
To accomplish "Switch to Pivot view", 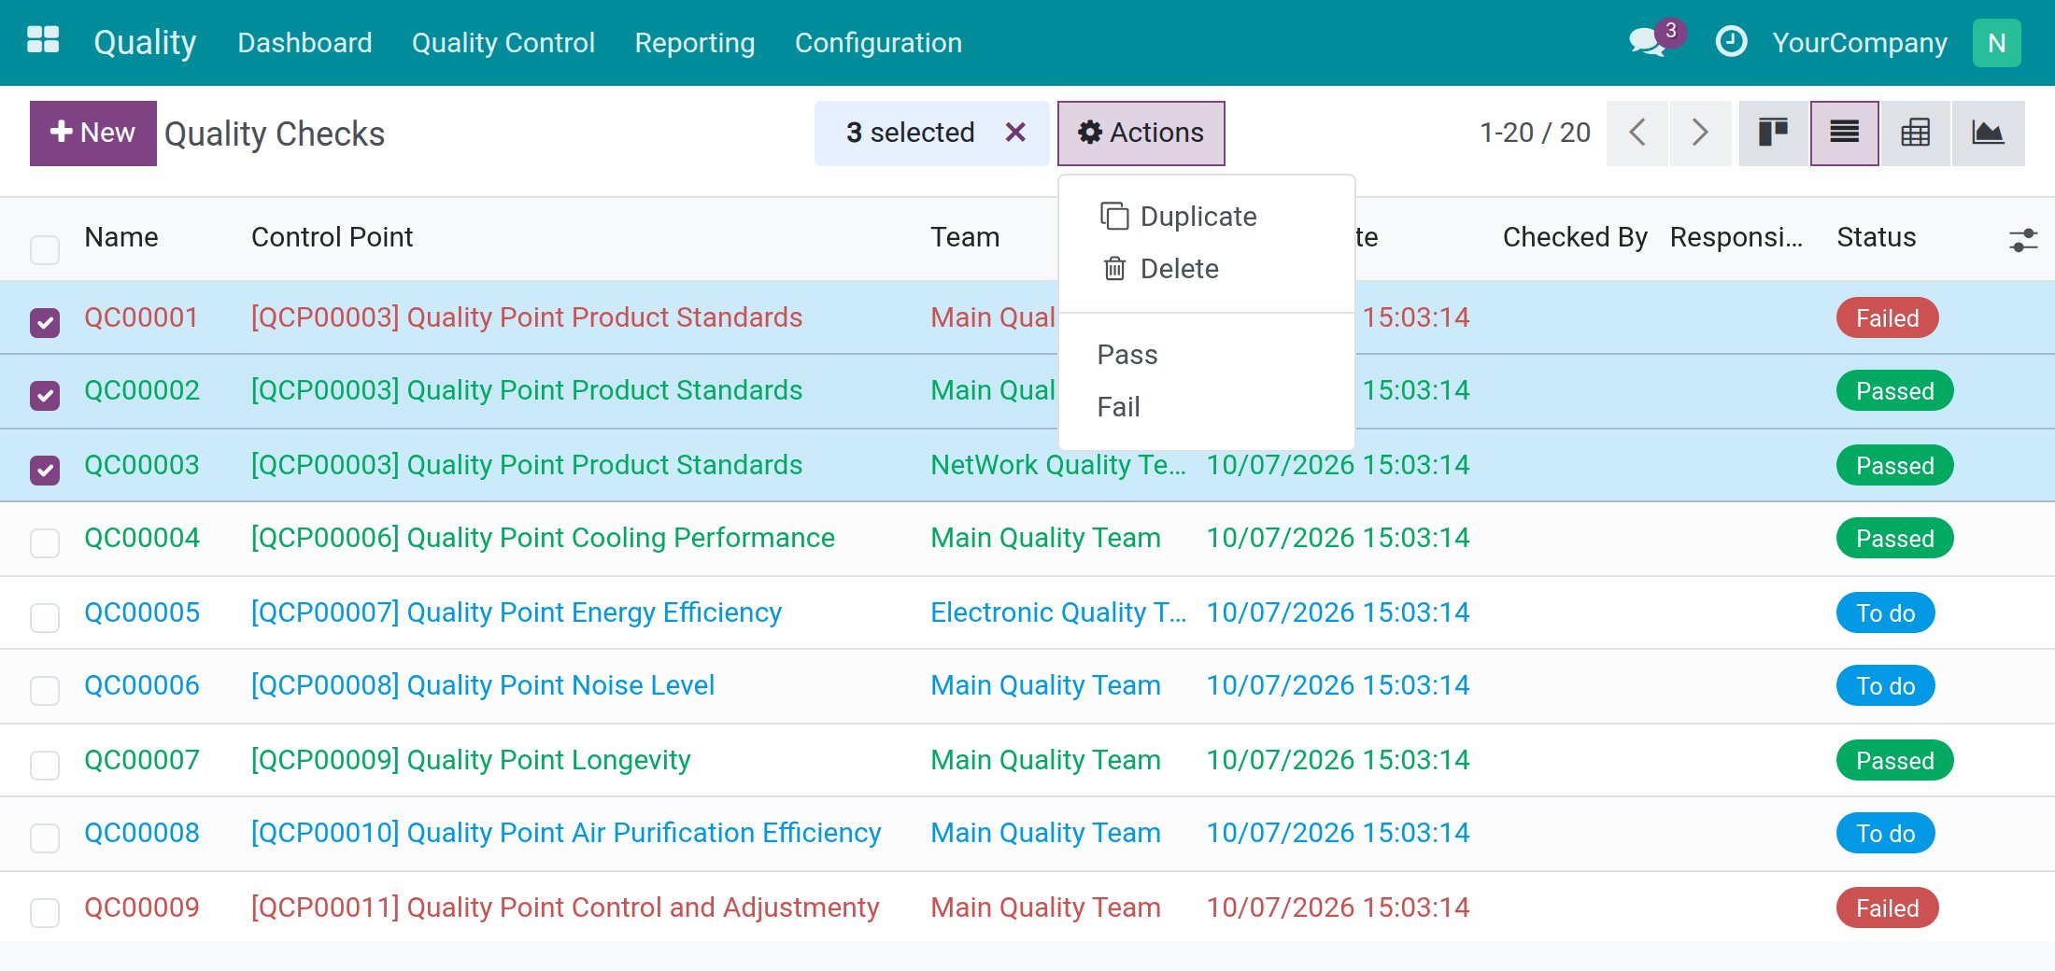I will tap(1915, 133).
